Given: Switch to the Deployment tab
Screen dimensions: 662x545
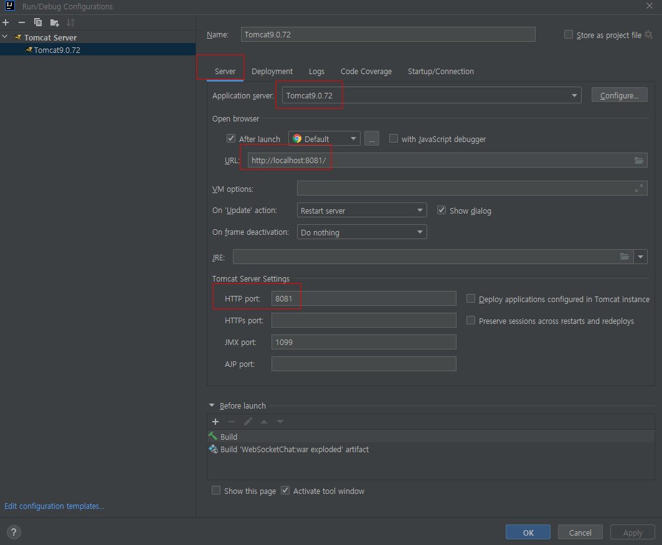Looking at the screenshot, I should 272,72.
